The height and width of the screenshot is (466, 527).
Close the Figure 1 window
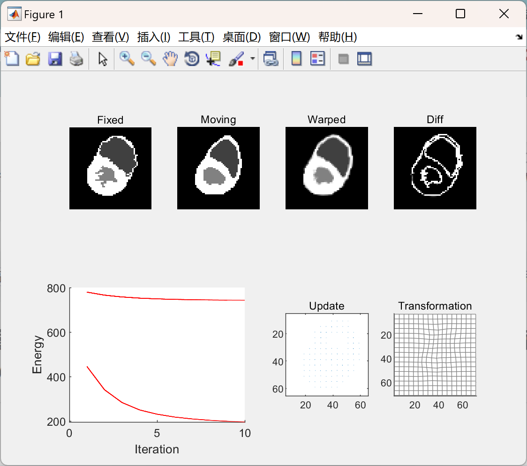coord(504,14)
